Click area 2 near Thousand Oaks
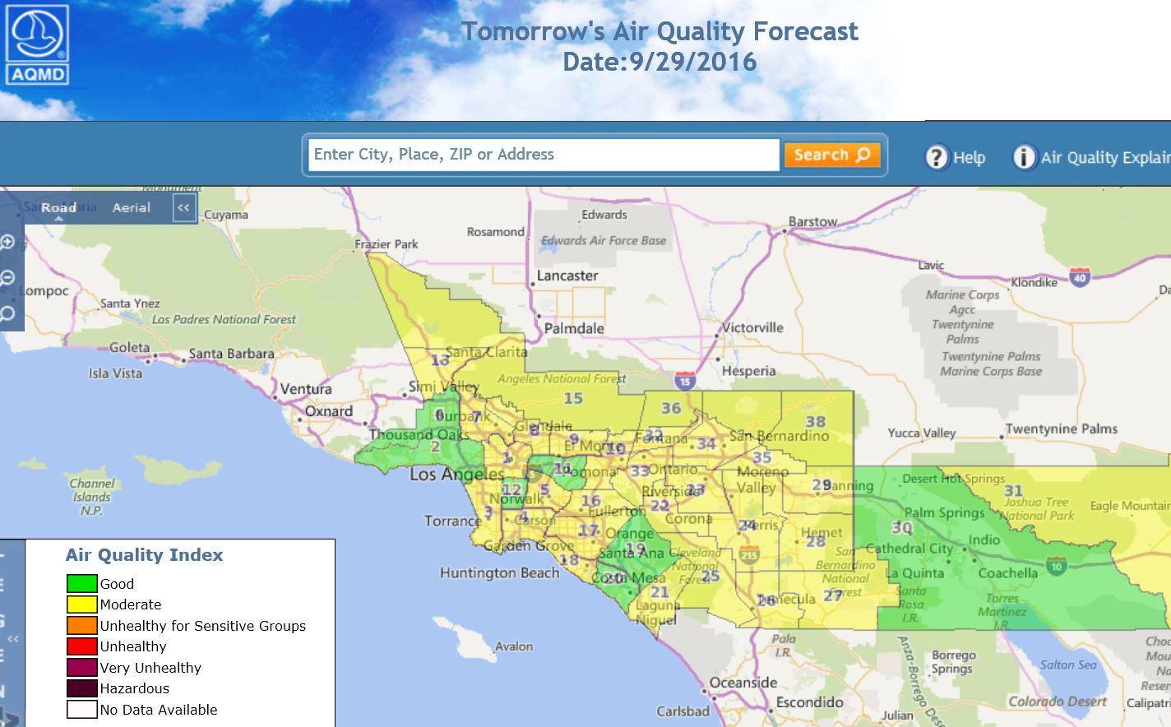This screenshot has width=1171, height=727. pos(435,447)
